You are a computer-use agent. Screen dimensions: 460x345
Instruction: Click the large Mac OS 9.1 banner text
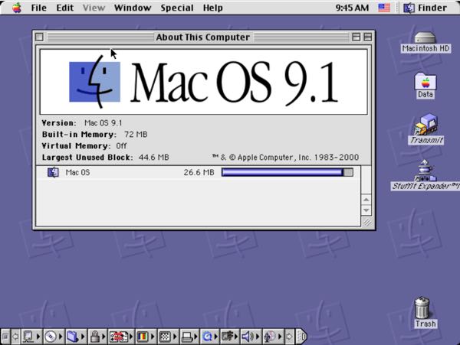click(234, 83)
